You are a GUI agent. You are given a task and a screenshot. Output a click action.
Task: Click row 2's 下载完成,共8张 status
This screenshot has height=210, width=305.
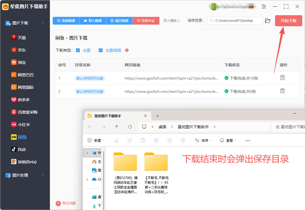point(240,91)
